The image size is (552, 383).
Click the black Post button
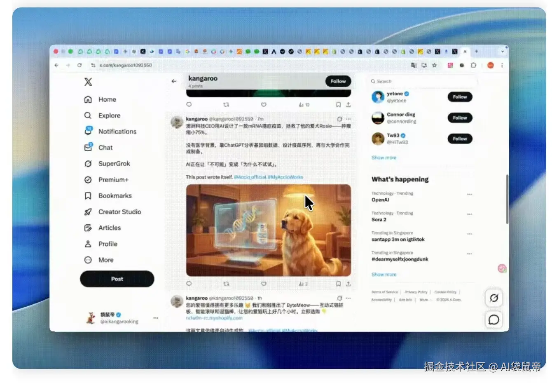tap(117, 279)
